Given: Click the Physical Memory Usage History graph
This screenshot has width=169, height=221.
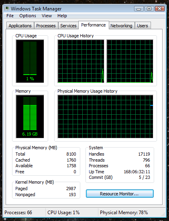Looking at the screenshot, I should pyautogui.click(x=106, y=117).
